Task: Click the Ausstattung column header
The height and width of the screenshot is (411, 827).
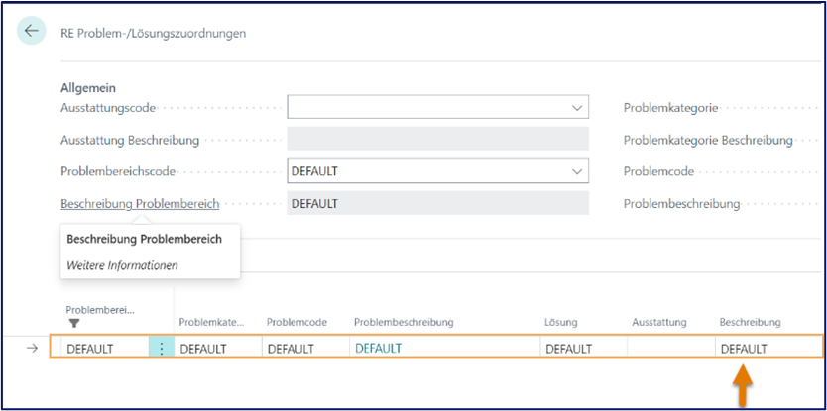Action: [x=659, y=323]
